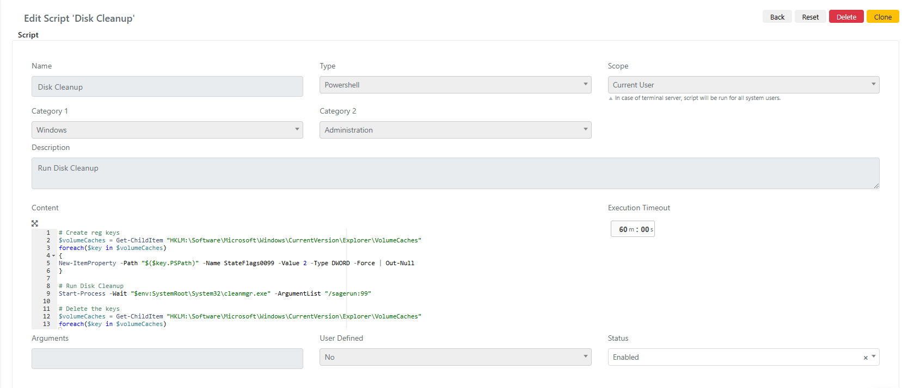Screen dimensions: 902x388
Task: Click the Start-Process cleanmgr.exe code line
Action: (x=214, y=293)
